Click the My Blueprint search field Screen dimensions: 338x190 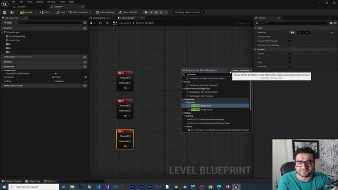point(50,23)
